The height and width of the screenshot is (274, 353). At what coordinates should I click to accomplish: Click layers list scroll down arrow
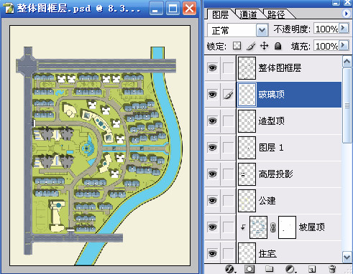pos(347,258)
